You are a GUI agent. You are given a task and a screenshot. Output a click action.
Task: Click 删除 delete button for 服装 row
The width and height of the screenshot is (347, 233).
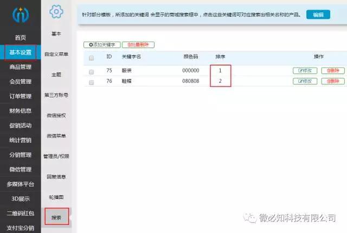pyautogui.click(x=332, y=71)
